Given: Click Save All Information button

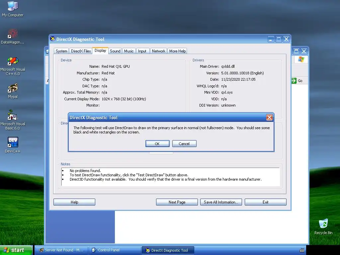Looking at the screenshot, I should (221, 202).
